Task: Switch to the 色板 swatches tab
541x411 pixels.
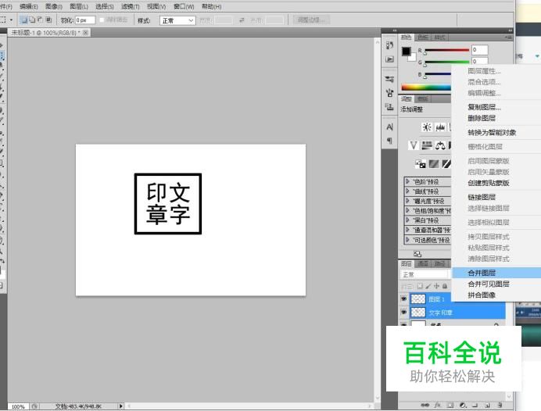Action: pos(423,38)
